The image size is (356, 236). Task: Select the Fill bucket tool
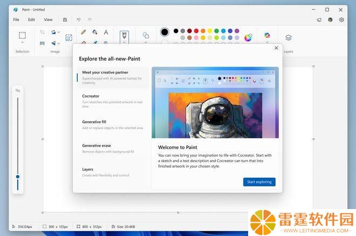coord(95,32)
